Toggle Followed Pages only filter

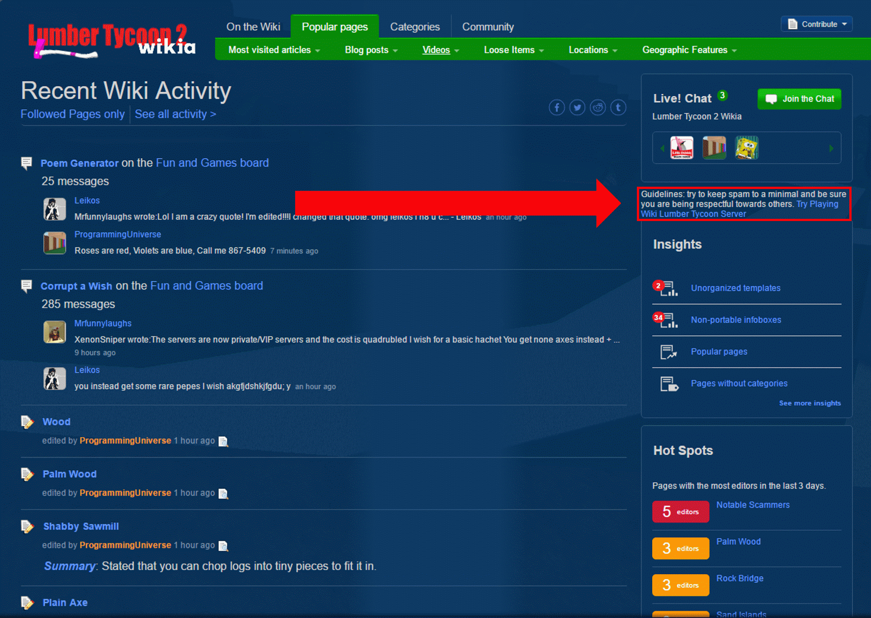(x=73, y=114)
